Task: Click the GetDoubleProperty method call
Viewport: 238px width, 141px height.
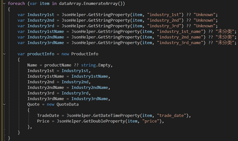Action: pos(104,121)
